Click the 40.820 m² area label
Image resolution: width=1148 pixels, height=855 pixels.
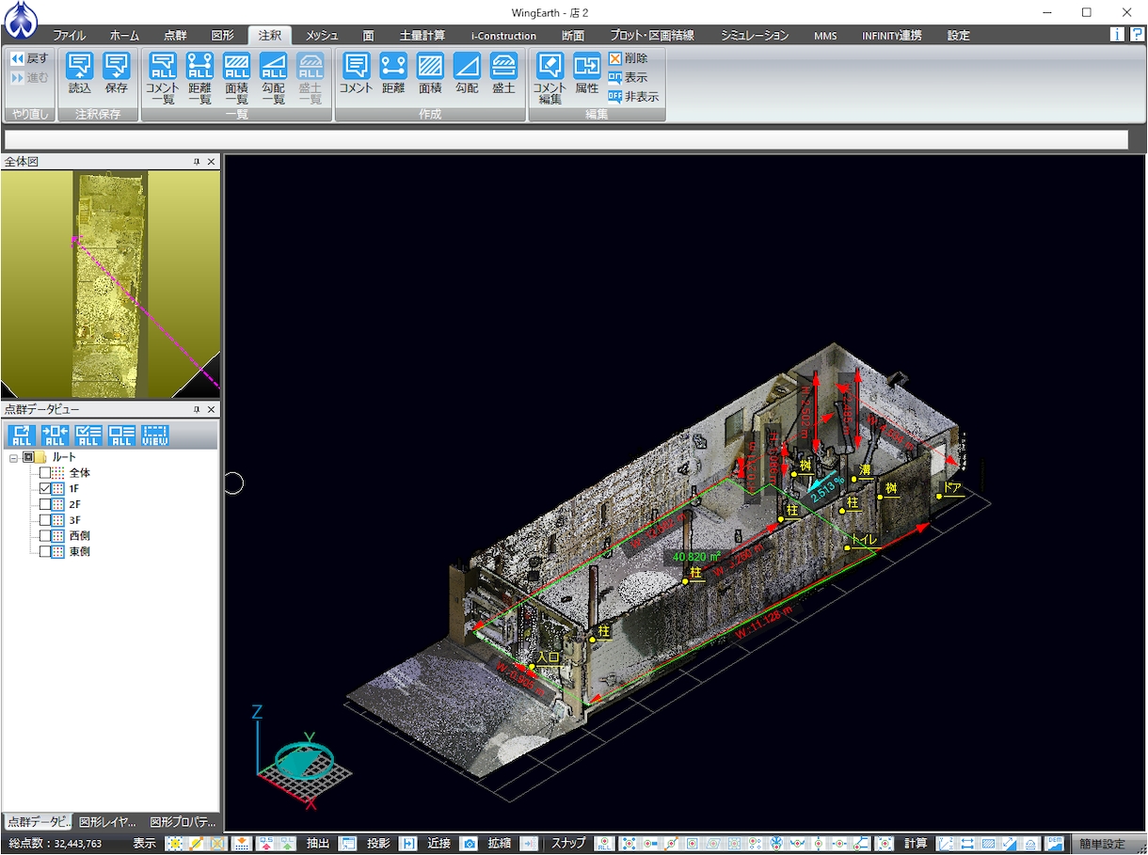(x=696, y=557)
